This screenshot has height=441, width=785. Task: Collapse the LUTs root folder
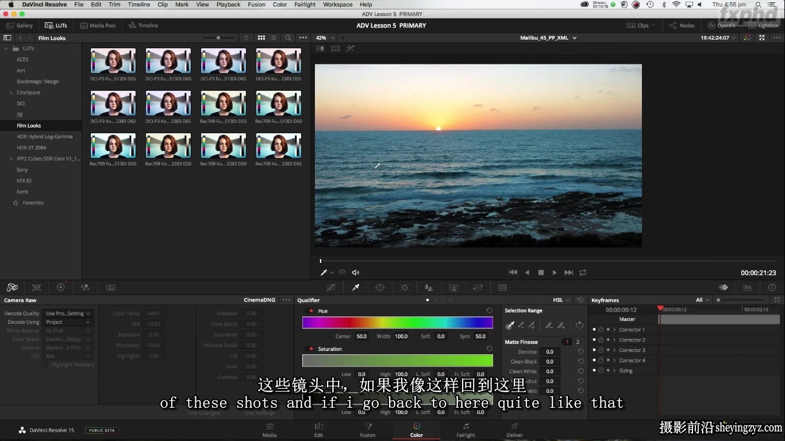[6, 49]
